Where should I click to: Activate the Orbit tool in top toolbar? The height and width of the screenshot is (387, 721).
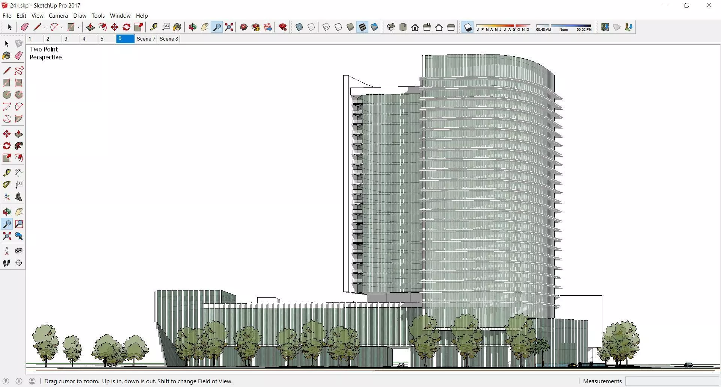[193, 27]
